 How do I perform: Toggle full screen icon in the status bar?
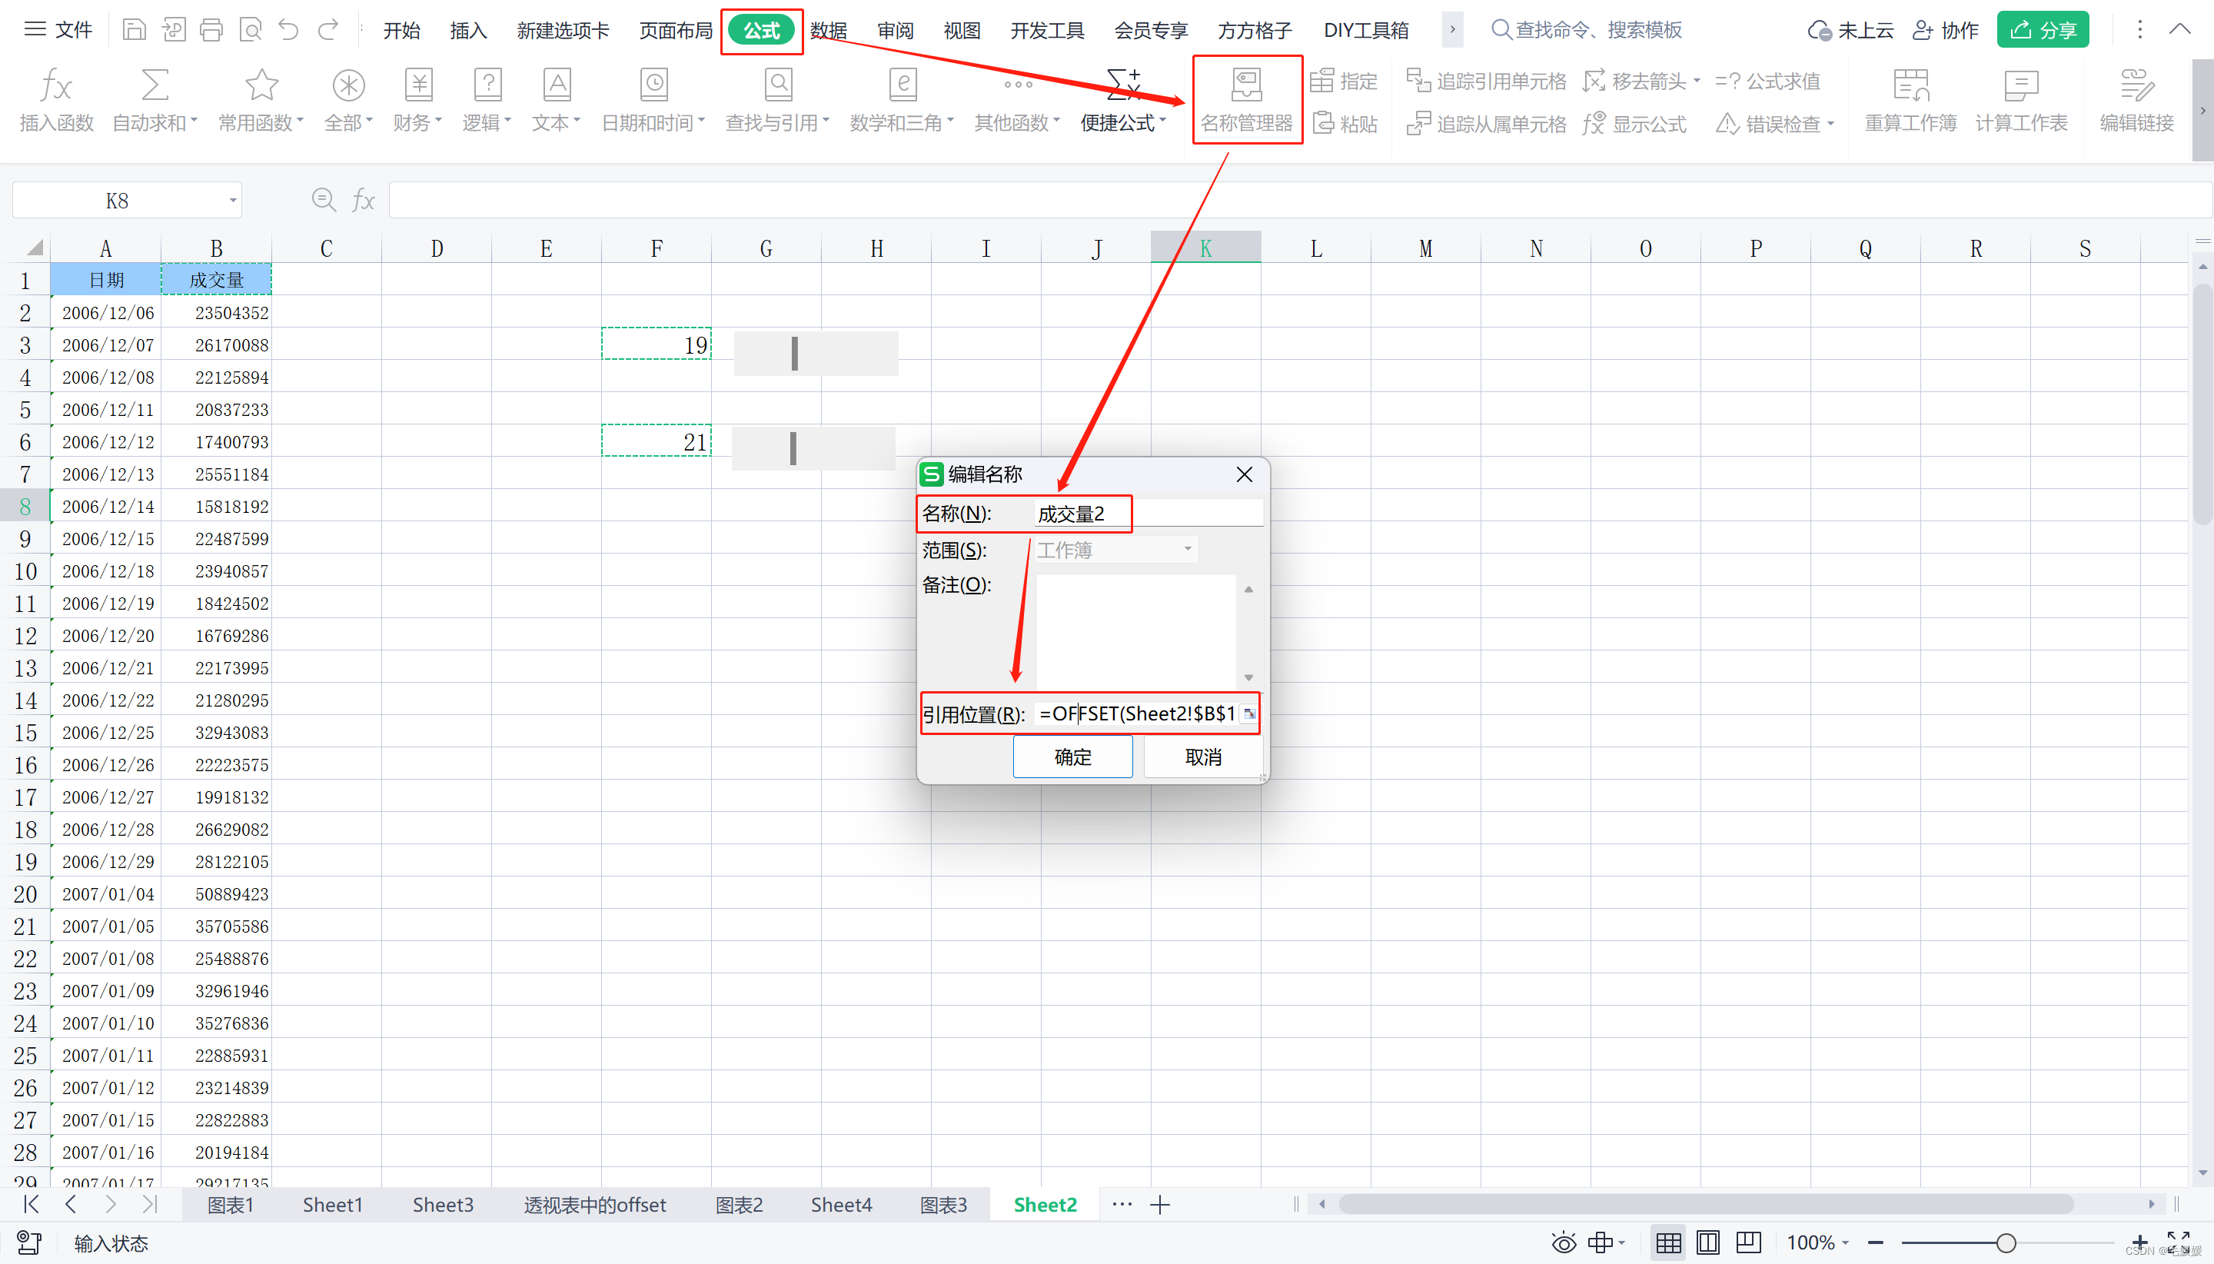click(x=2179, y=1242)
